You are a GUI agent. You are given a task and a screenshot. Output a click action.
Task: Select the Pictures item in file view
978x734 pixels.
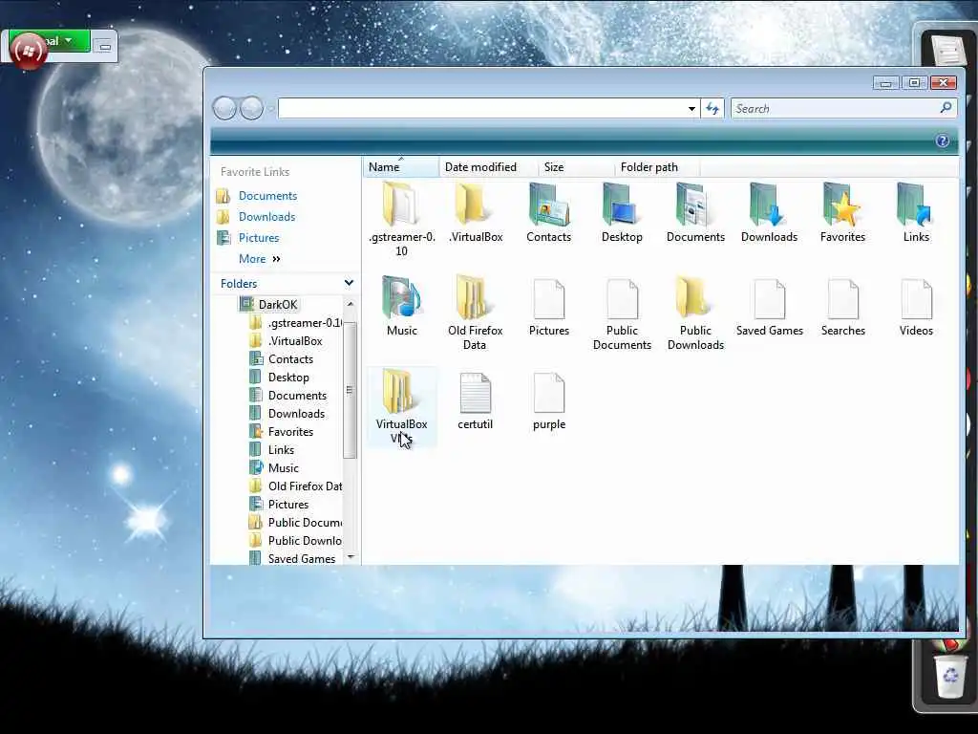point(549,299)
